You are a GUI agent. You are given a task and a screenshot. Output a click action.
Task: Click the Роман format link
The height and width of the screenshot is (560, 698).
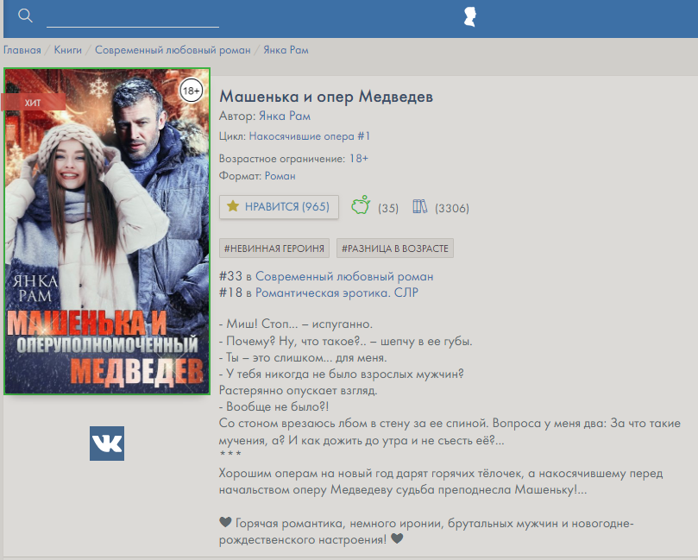click(x=280, y=175)
